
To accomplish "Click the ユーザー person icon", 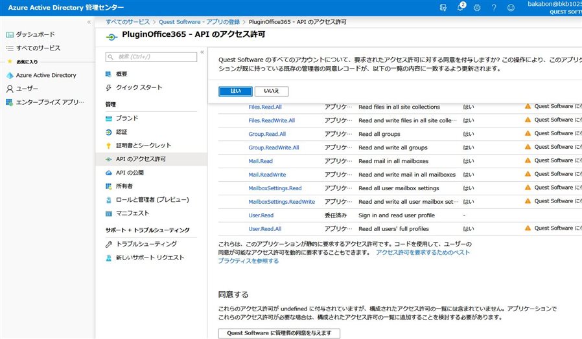I will point(10,89).
